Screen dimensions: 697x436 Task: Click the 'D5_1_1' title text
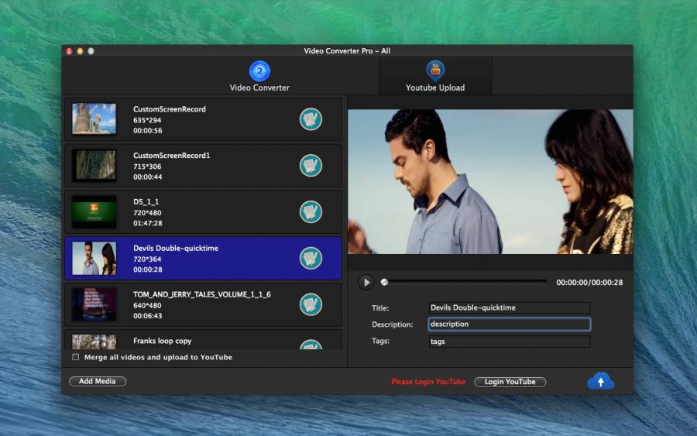(146, 202)
